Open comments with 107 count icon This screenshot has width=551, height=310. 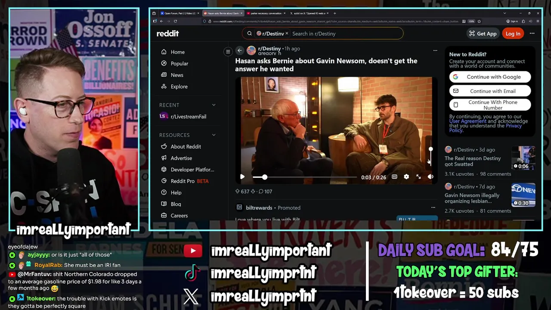(265, 192)
